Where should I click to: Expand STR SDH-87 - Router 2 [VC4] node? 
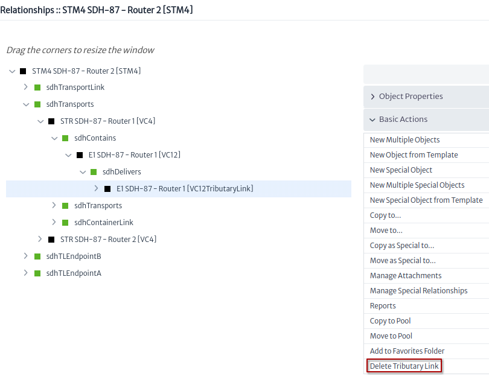pyautogui.click(x=40, y=239)
